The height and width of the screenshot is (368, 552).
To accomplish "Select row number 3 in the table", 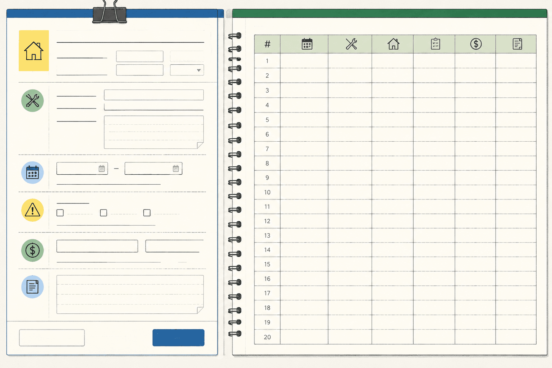I will (x=395, y=90).
